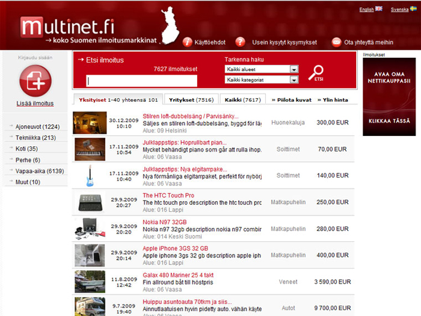
Task: Open the HTC Touch Pro thumbnail
Action: click(x=90, y=202)
